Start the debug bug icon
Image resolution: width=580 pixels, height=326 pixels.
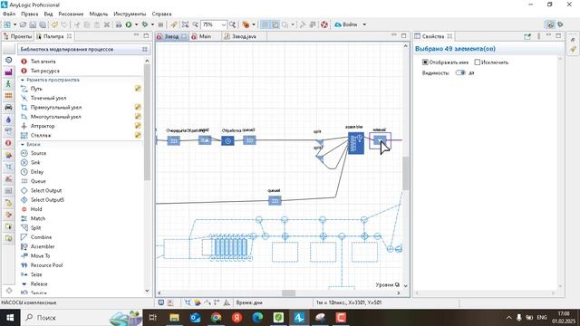[x=145, y=24]
